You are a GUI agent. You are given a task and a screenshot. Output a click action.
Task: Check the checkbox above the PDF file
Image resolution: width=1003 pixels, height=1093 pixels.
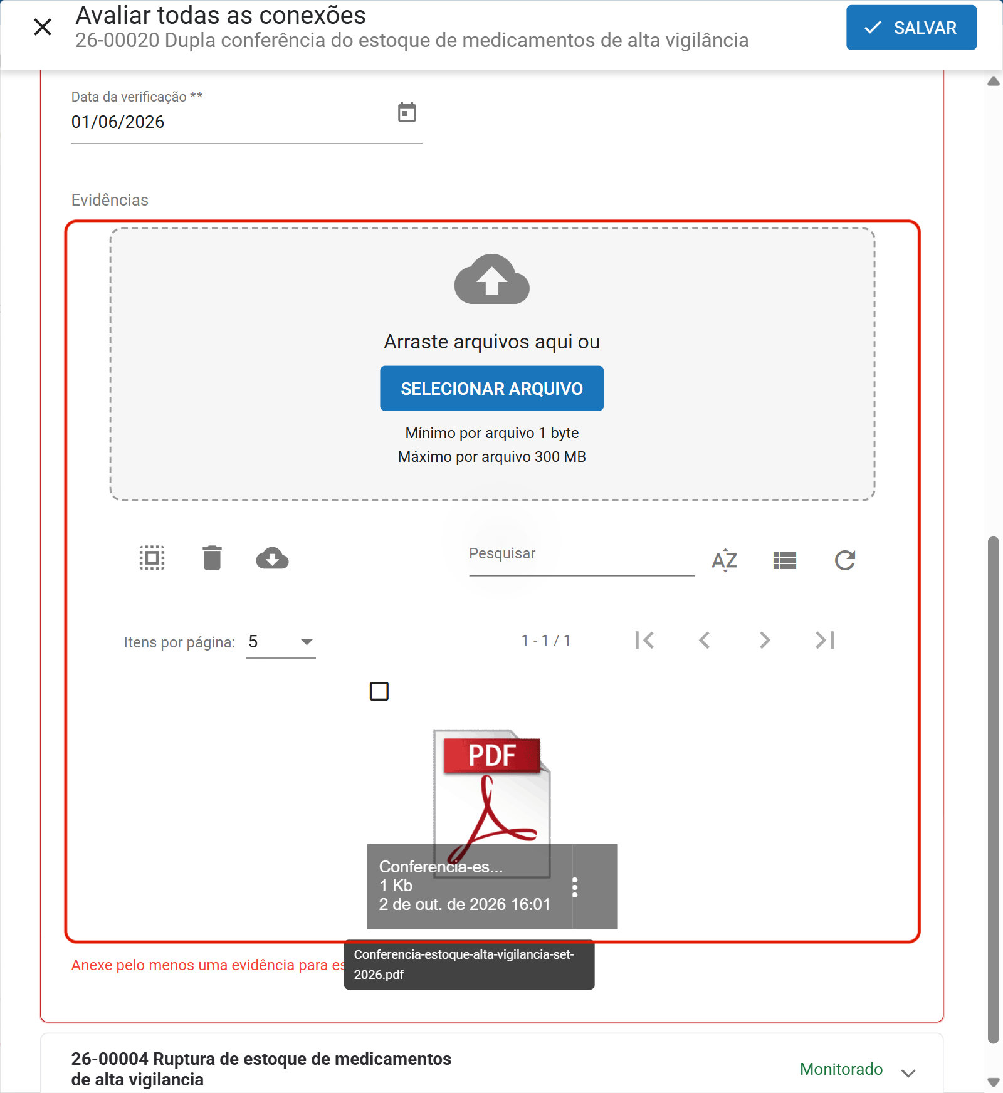(x=379, y=691)
